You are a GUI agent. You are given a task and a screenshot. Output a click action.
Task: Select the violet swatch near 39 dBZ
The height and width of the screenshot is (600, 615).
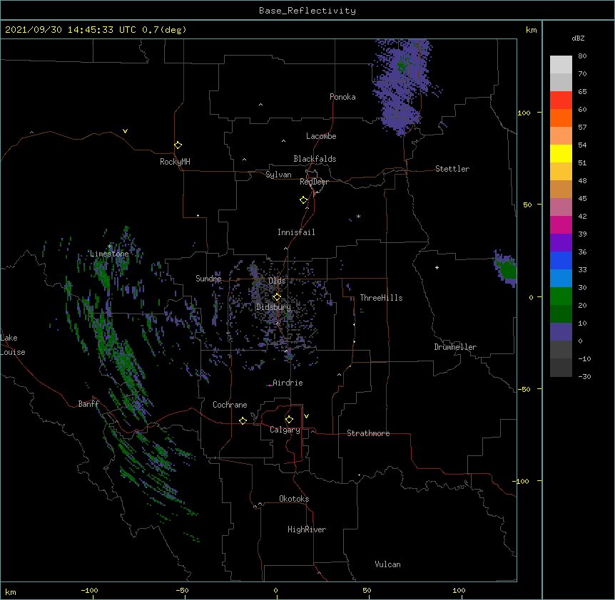[561, 243]
